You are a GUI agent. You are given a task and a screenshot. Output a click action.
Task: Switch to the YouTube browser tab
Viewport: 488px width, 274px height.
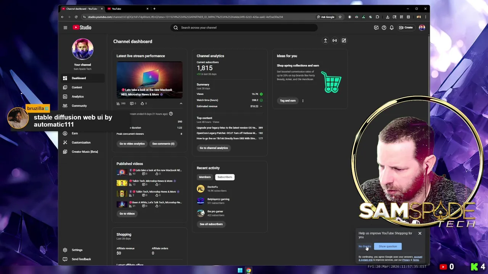tap(127, 9)
